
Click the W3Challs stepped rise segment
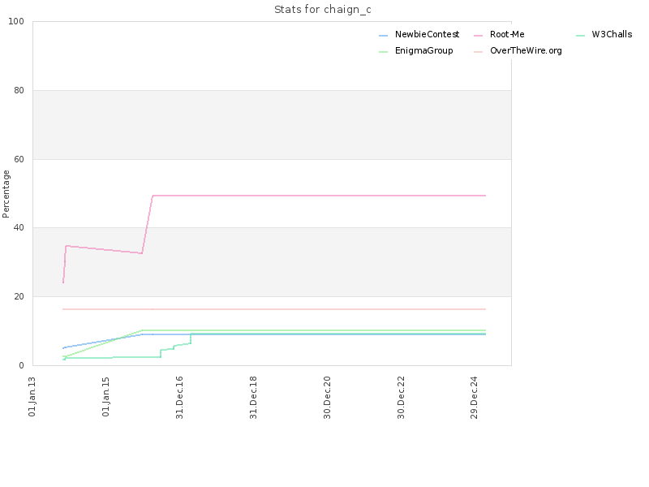click(176, 346)
